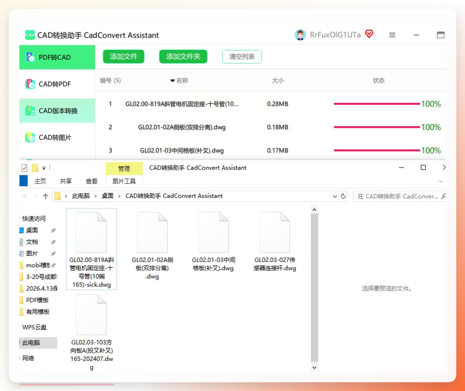
Task: Choose CAD转图片 in the sidebar
Action: point(57,137)
